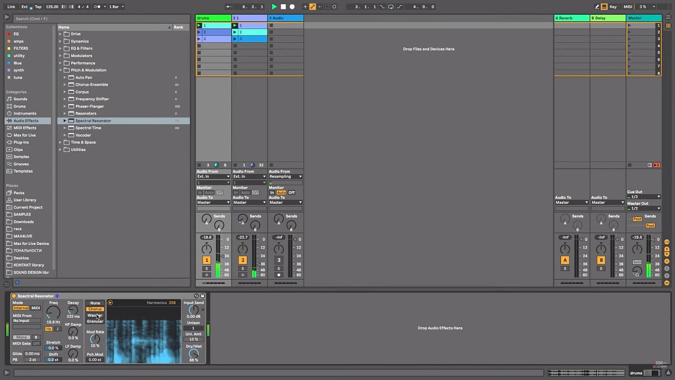
Task: Click the Arrangement Record button
Action: 292,7
